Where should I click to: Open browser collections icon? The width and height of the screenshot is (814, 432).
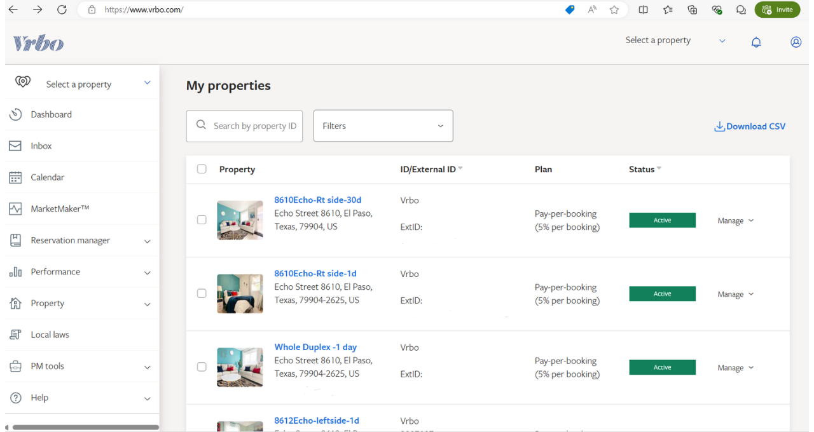tap(693, 10)
